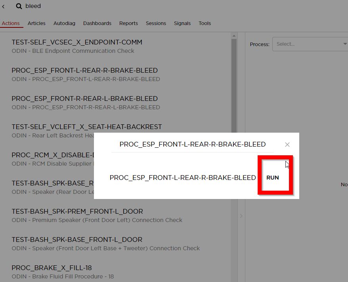Image resolution: width=348 pixels, height=282 pixels.
Task: Go to the Autodiag tab
Action: (64, 23)
